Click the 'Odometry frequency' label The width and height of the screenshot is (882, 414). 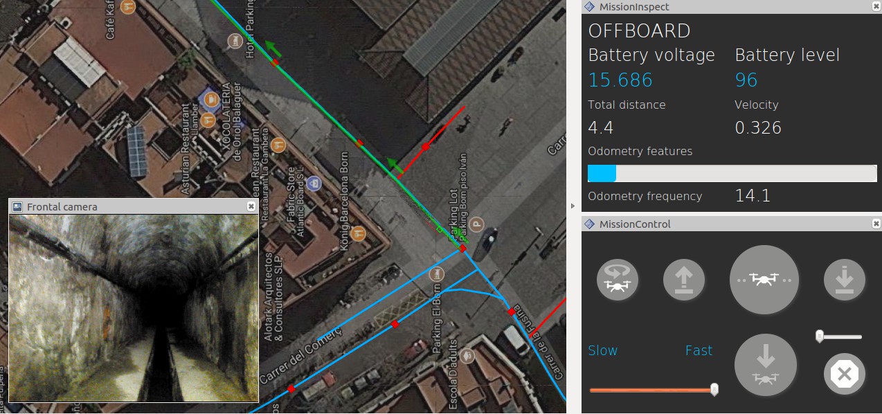point(645,197)
